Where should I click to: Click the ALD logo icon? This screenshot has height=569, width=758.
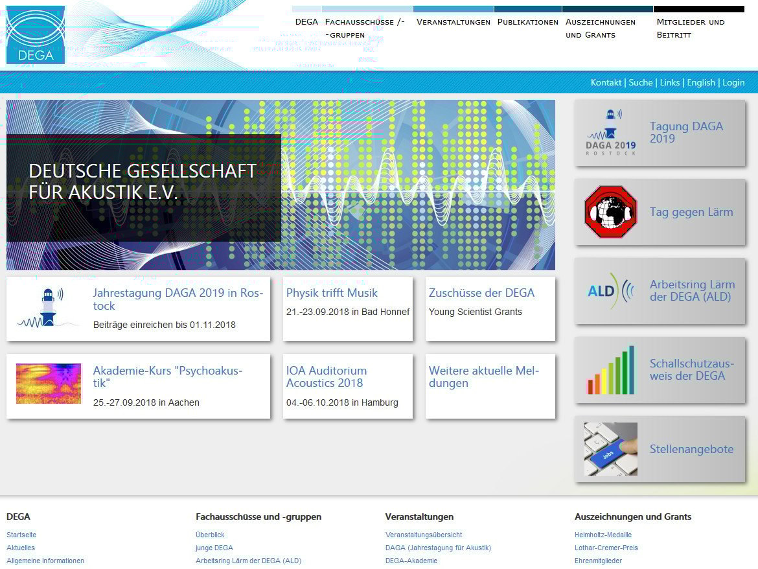tap(610, 290)
